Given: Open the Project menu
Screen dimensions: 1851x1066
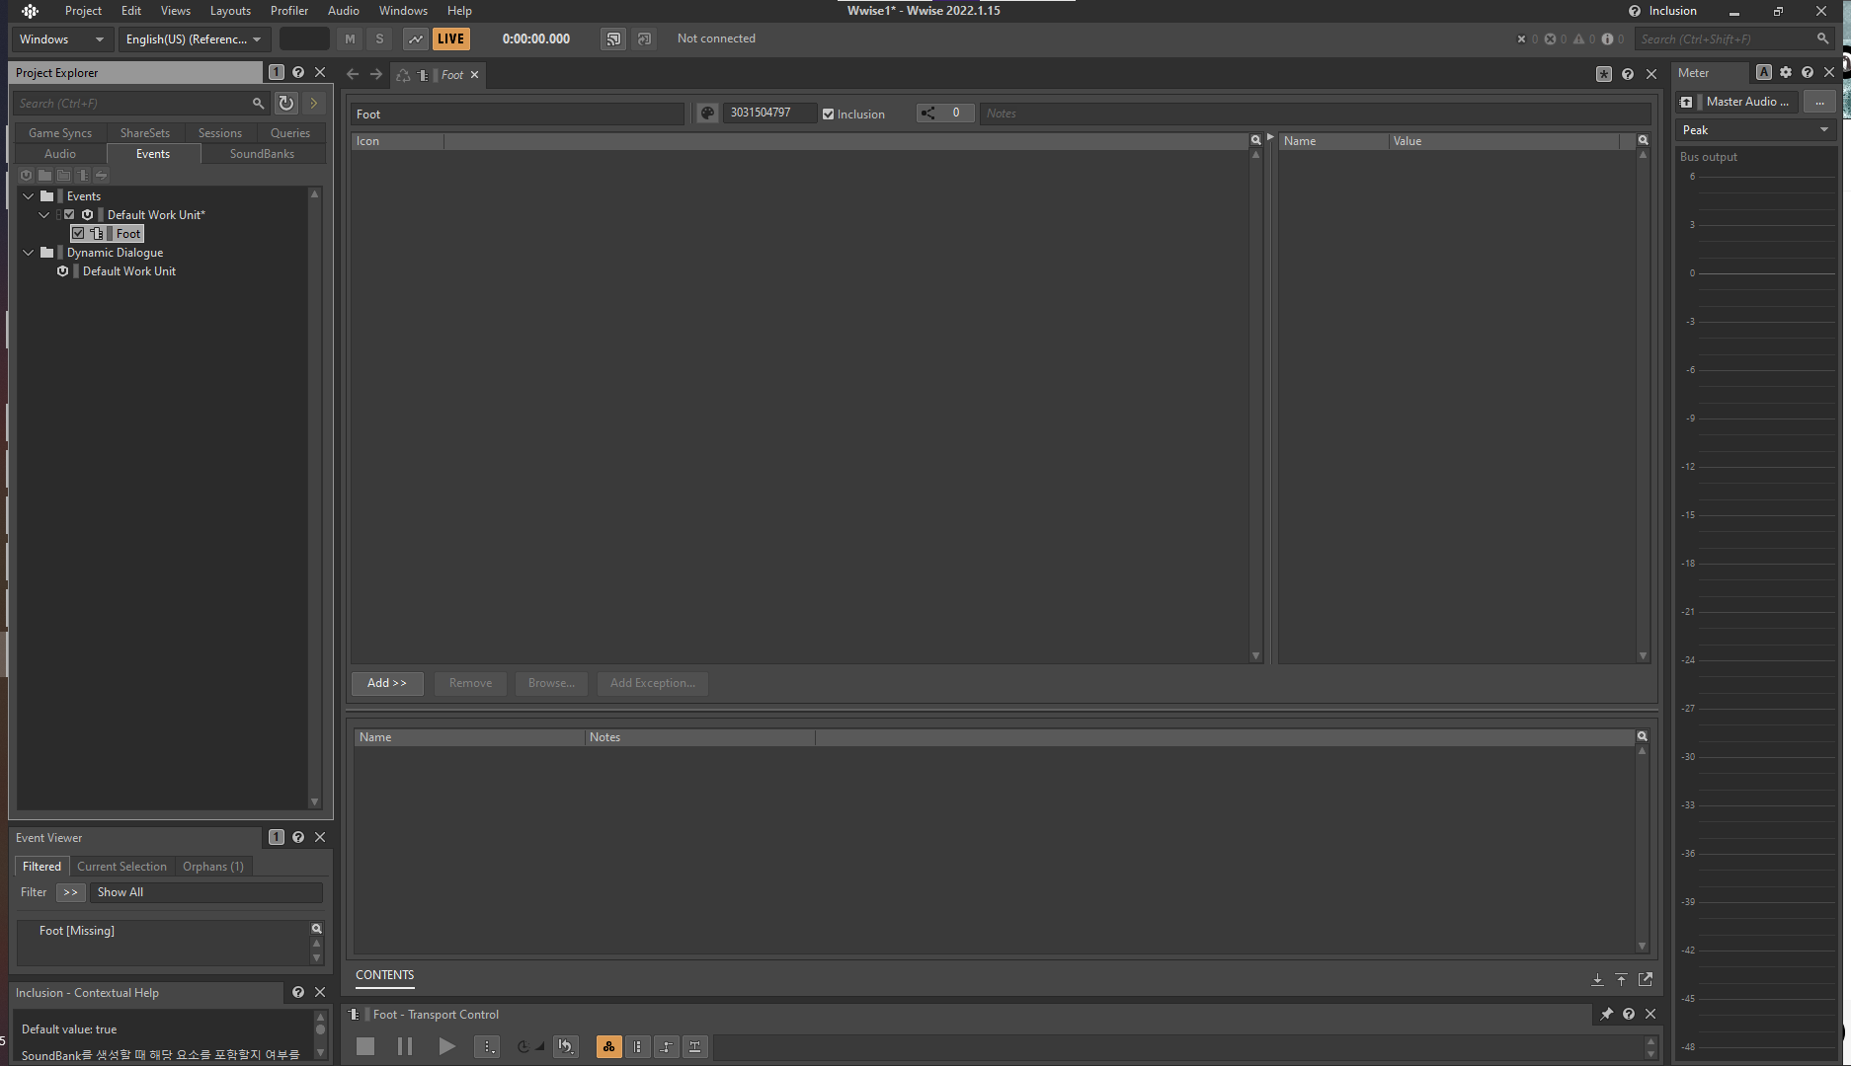Looking at the screenshot, I should [x=83, y=11].
